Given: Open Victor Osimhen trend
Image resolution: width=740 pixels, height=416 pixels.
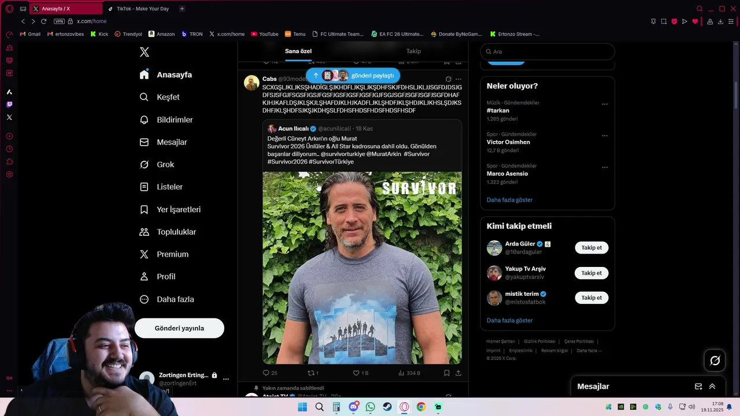Looking at the screenshot, I should pyautogui.click(x=508, y=142).
